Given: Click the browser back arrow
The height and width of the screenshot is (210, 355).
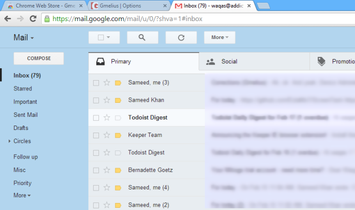Looking at the screenshot, I should coord(8,19).
